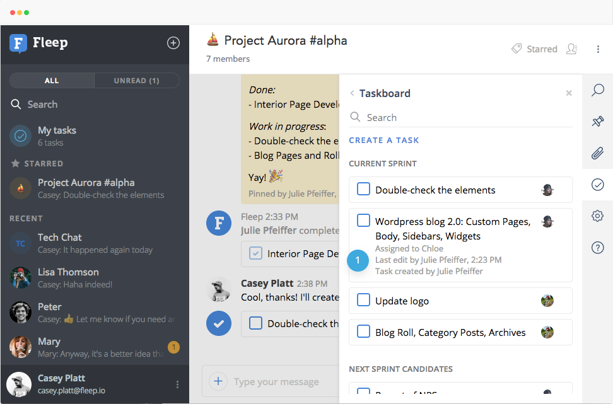Click Mary's unread badge showing 1
This screenshot has height=404, width=613.
[173, 347]
